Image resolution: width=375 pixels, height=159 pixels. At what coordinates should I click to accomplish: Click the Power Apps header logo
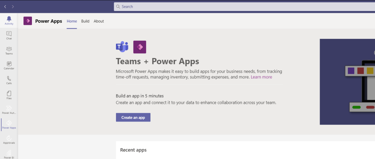click(x=28, y=21)
